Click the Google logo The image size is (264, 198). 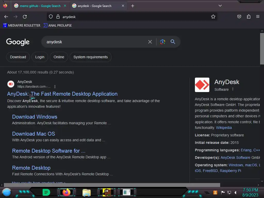click(18, 42)
